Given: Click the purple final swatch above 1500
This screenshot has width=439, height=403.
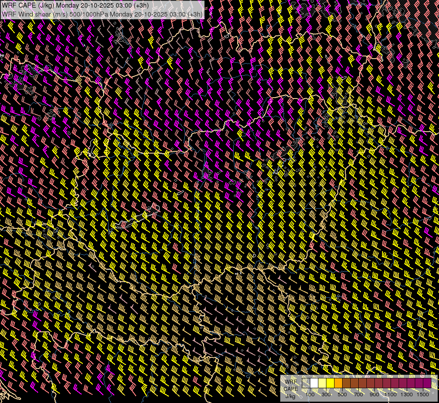Looking at the screenshot, I should pos(427,383).
